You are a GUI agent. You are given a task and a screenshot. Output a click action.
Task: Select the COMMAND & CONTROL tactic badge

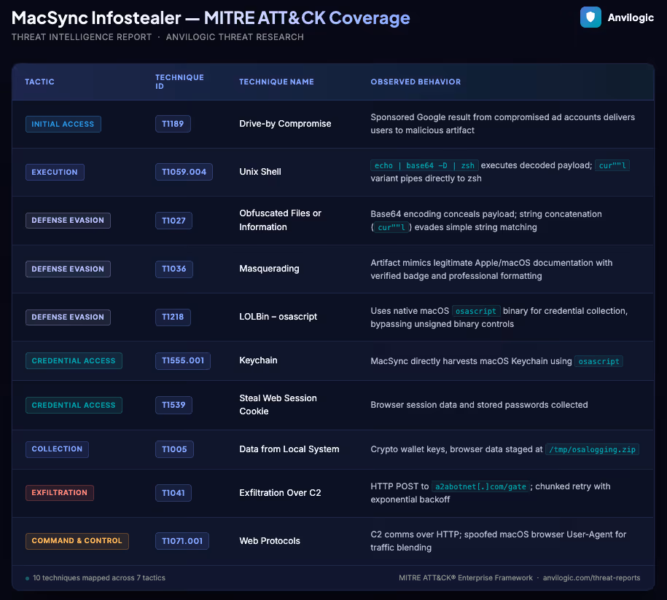tap(77, 541)
